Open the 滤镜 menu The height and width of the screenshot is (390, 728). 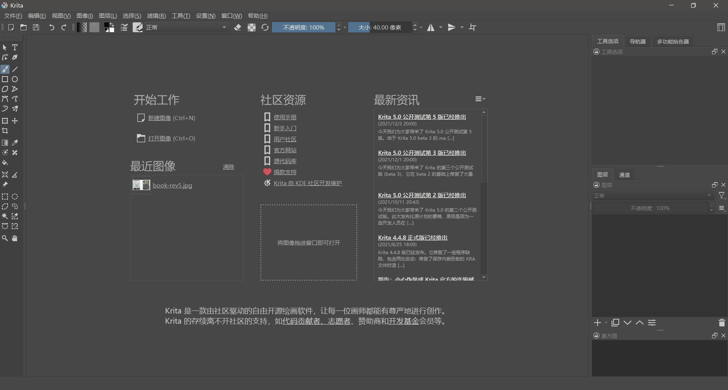[x=156, y=16]
